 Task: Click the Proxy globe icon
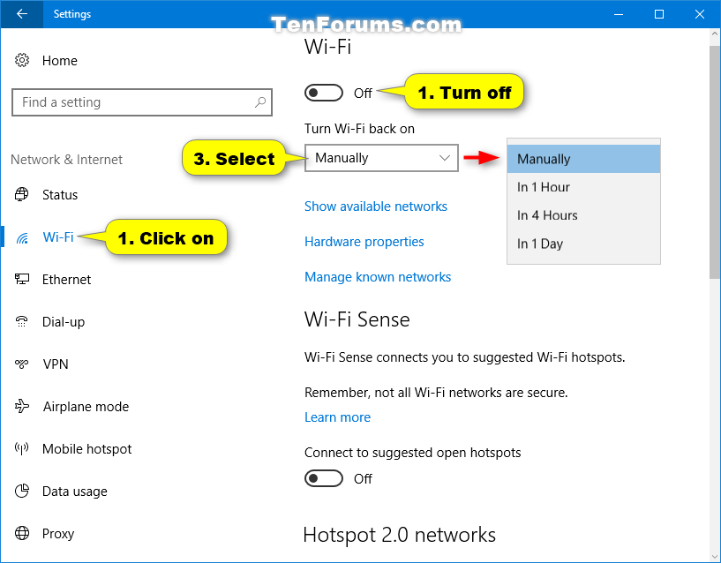21,533
